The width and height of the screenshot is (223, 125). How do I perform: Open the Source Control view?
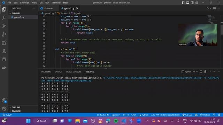click(4, 26)
